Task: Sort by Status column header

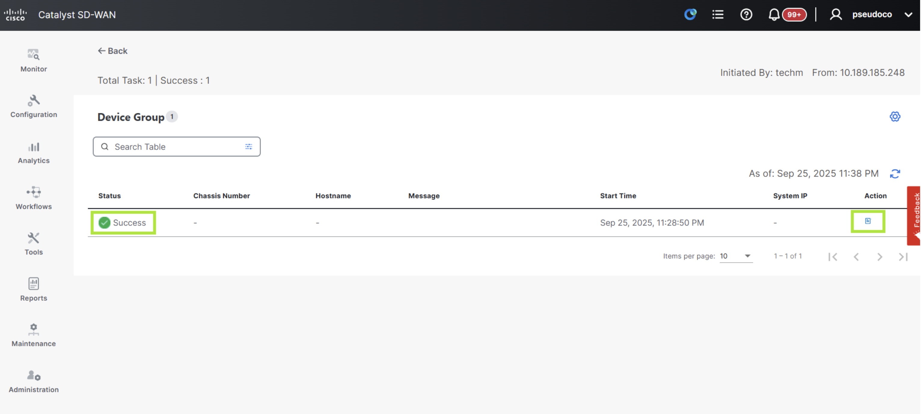Action: (109, 196)
